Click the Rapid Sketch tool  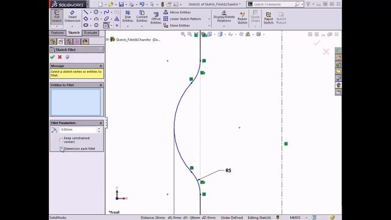coord(269,18)
